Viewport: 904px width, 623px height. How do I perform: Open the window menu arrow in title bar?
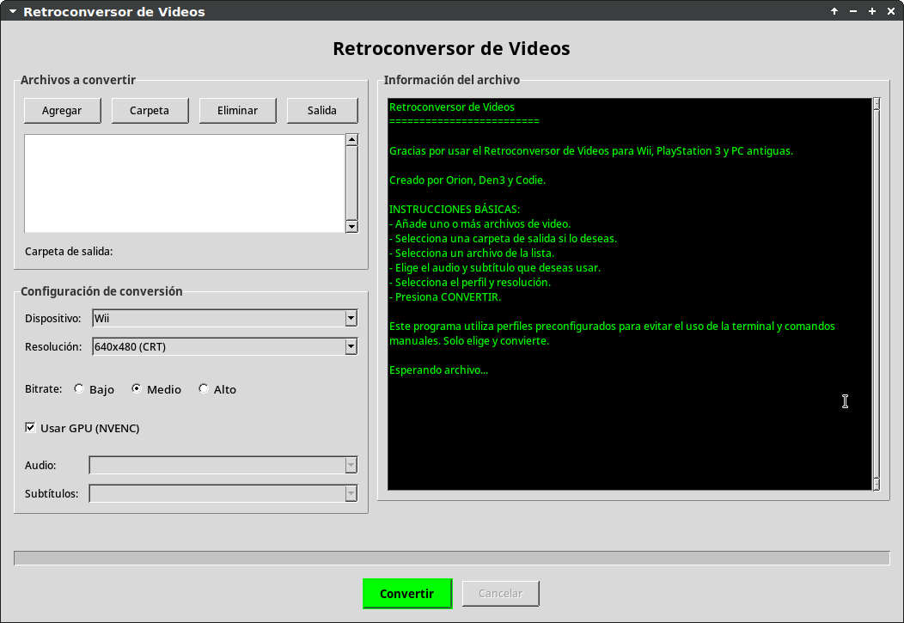click(12, 11)
